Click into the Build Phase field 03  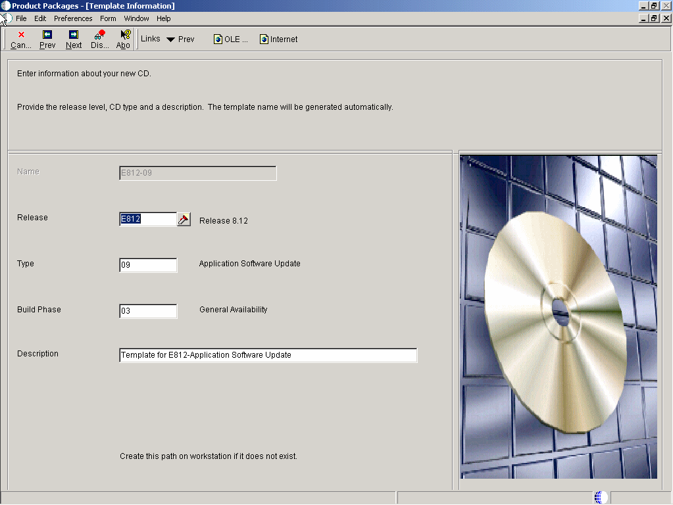pyautogui.click(x=148, y=311)
